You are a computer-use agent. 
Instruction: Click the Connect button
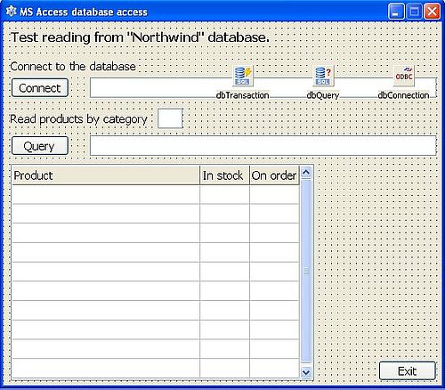point(40,88)
